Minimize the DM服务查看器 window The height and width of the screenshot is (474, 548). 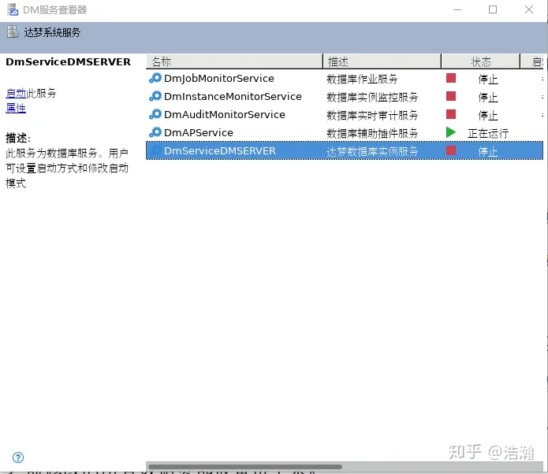[457, 9]
